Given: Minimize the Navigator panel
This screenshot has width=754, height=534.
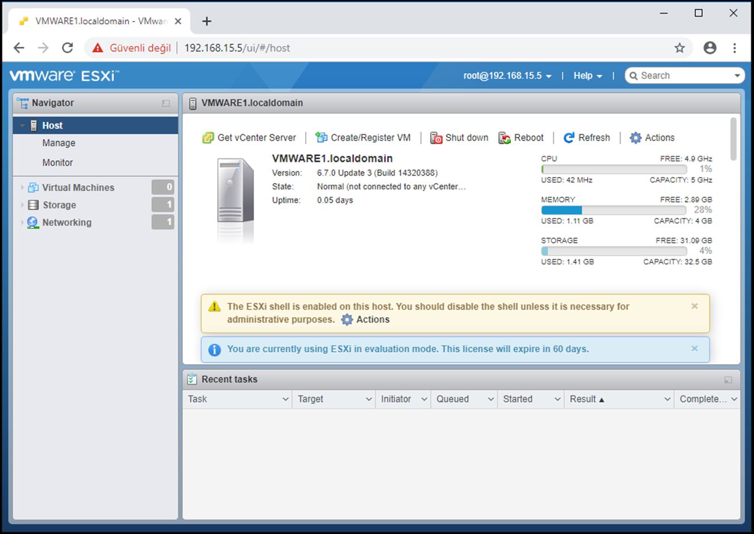Looking at the screenshot, I should 166,103.
